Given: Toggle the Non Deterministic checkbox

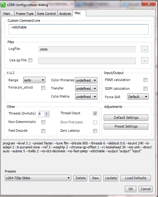Looking at the screenshot, I should click(x=43, y=122).
